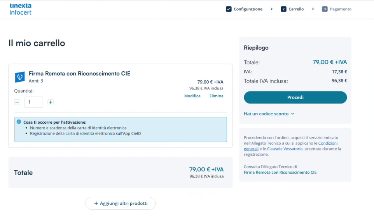Click the Tinexta Infocert logo
This screenshot has height=219, width=374.
pos(20,9)
